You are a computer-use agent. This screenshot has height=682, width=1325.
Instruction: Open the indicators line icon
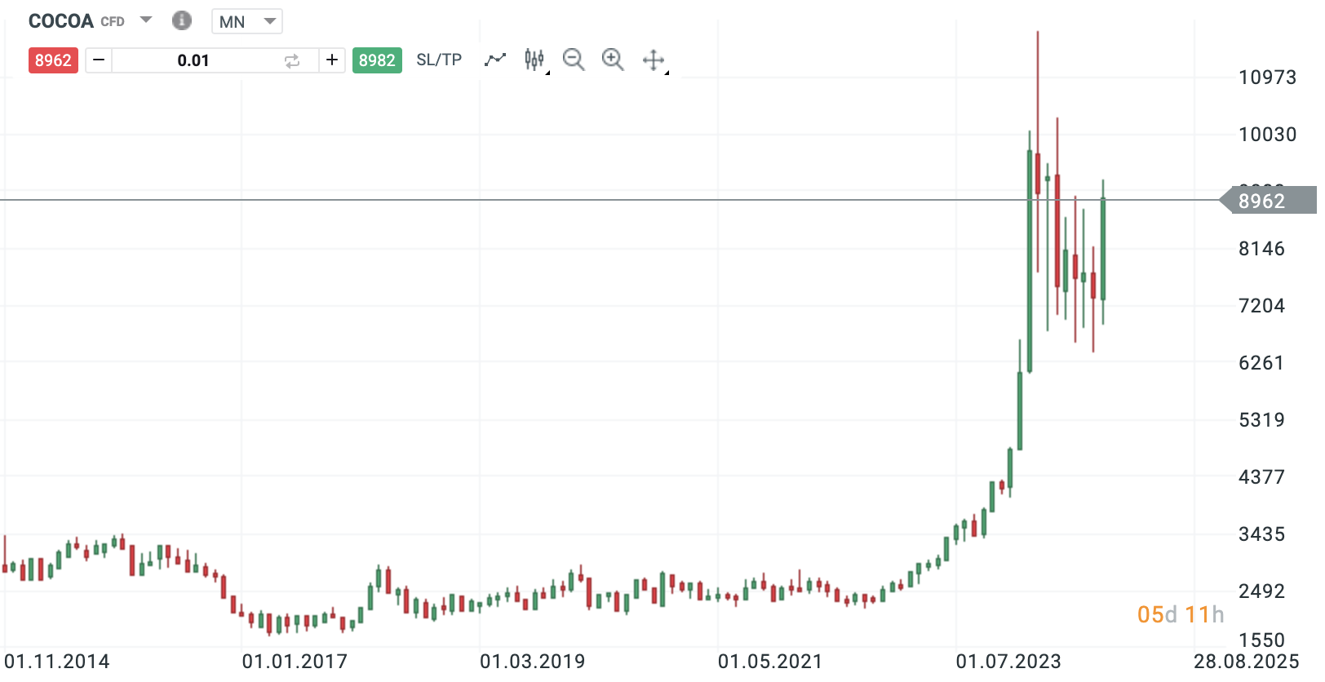coord(495,60)
